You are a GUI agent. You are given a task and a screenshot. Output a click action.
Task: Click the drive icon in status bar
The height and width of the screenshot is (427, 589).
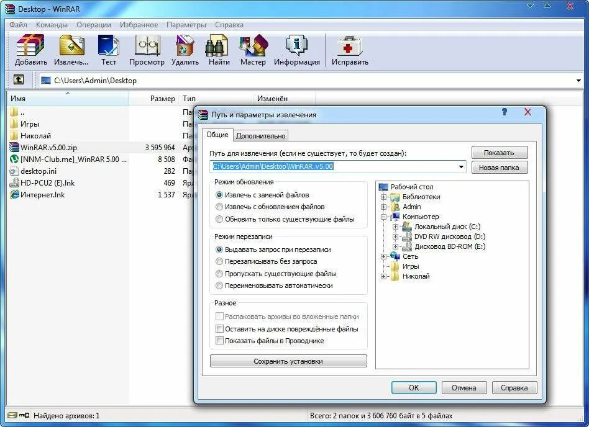point(12,415)
